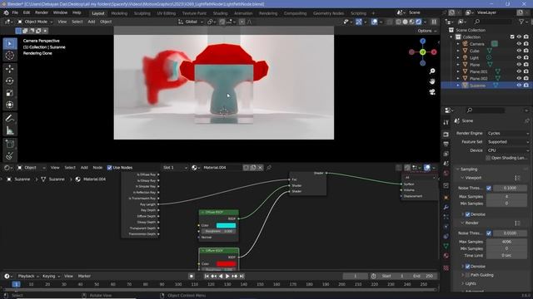533x299 pixels.
Task: Open the Object Mode dropdown
Action: click(x=35, y=22)
